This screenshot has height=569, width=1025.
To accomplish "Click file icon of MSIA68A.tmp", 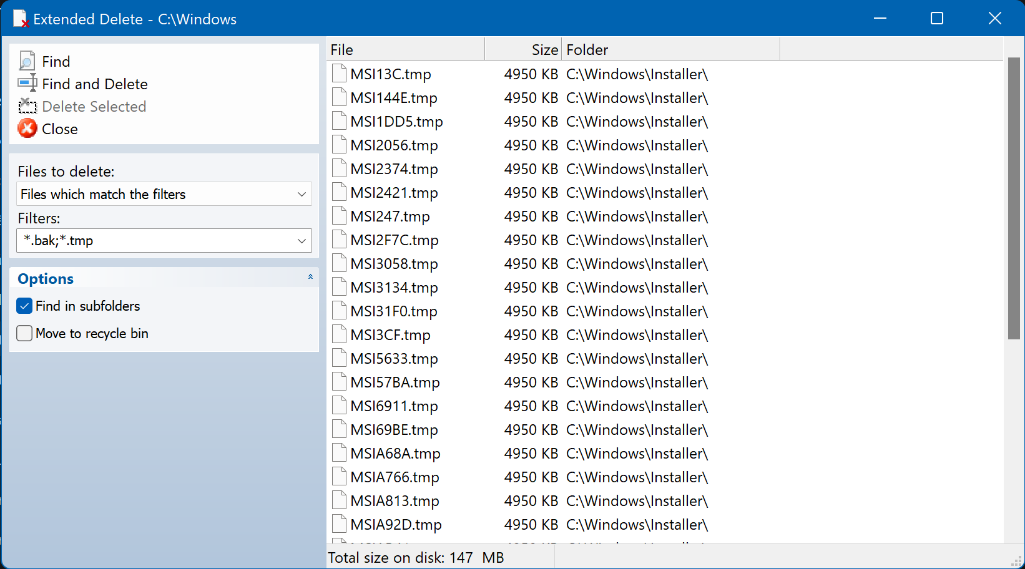I will [339, 453].
